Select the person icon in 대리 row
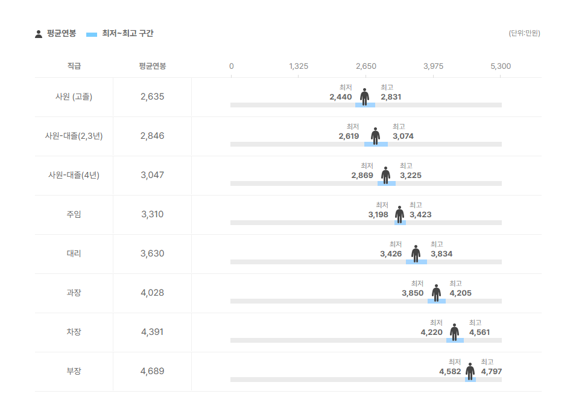 pos(416,253)
